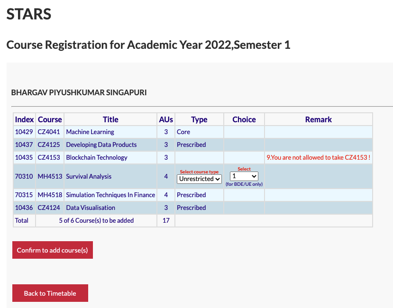Select the Machine Learning course title

(90, 132)
